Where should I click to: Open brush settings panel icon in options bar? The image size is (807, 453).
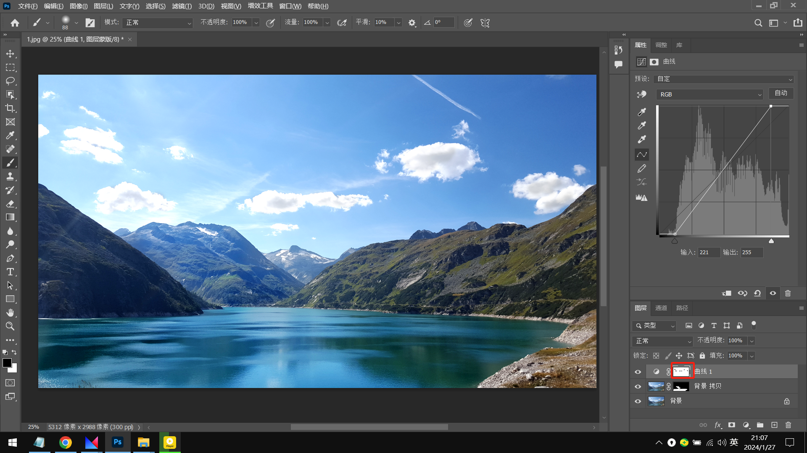pyautogui.click(x=90, y=23)
